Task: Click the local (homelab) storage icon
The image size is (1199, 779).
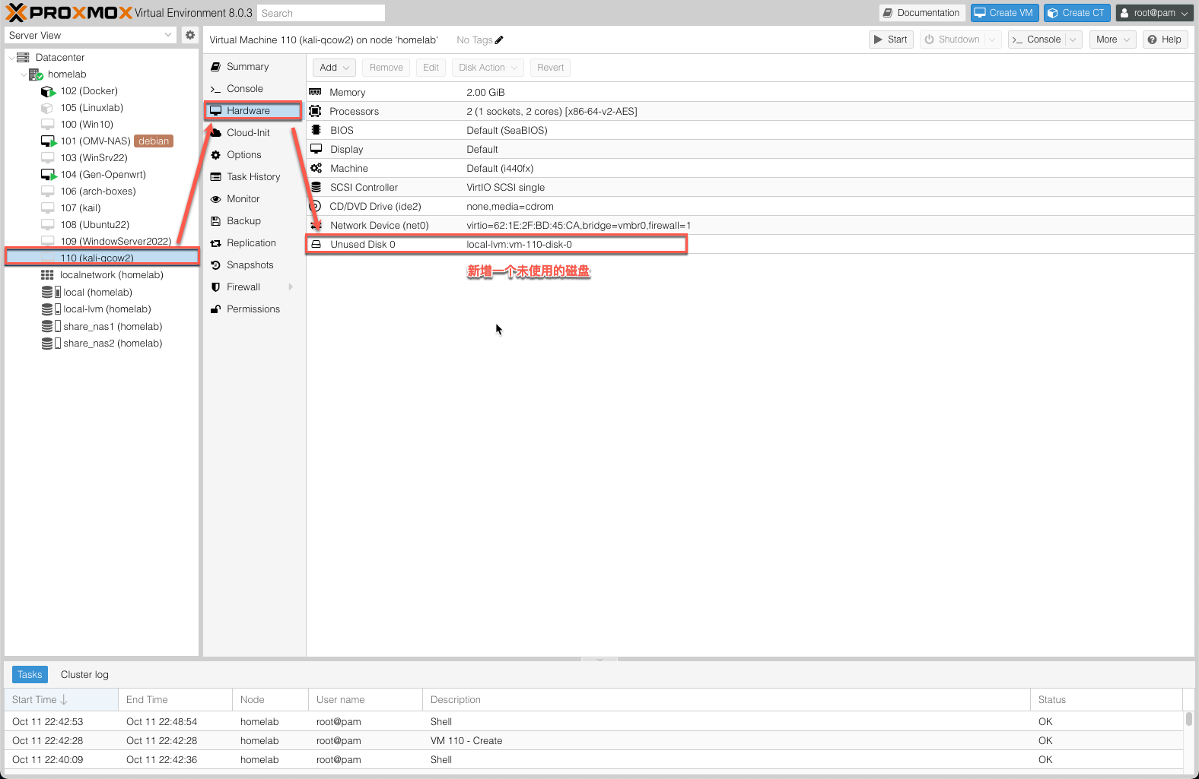Action: click(x=51, y=293)
